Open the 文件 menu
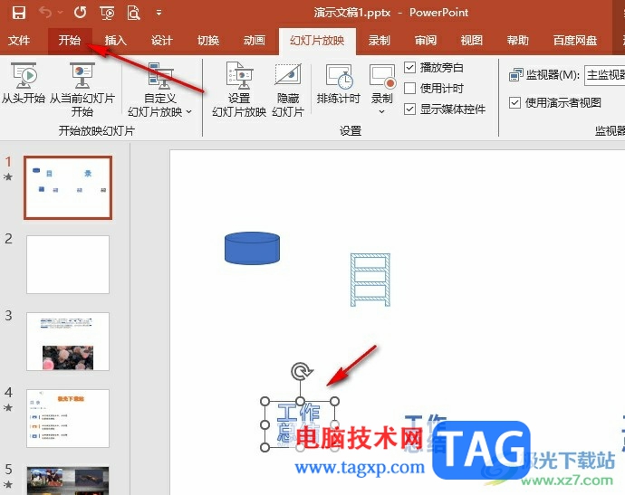 [x=19, y=40]
